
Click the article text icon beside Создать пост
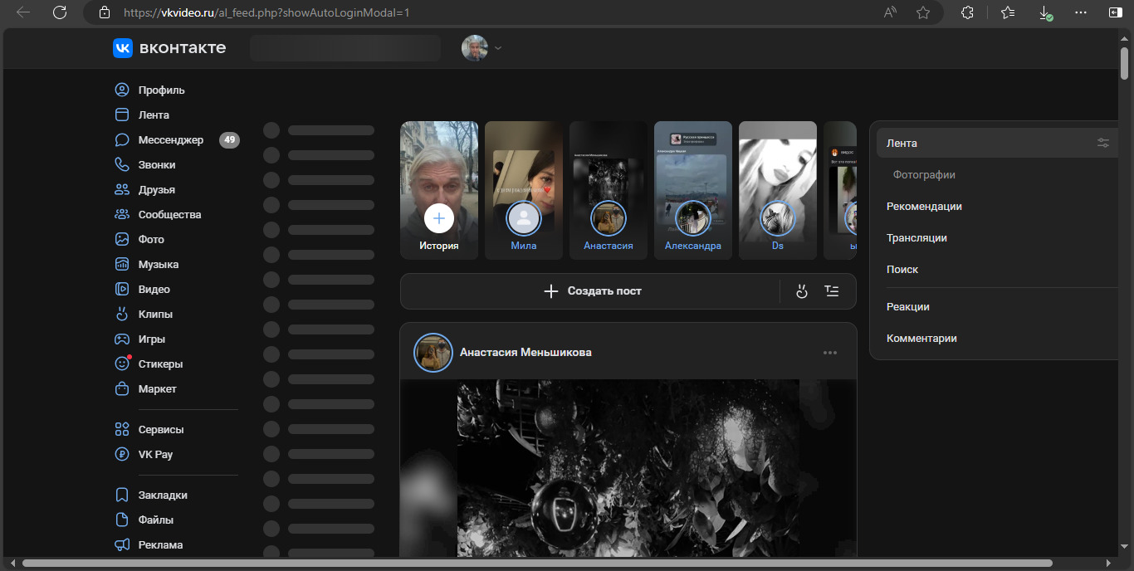(832, 291)
